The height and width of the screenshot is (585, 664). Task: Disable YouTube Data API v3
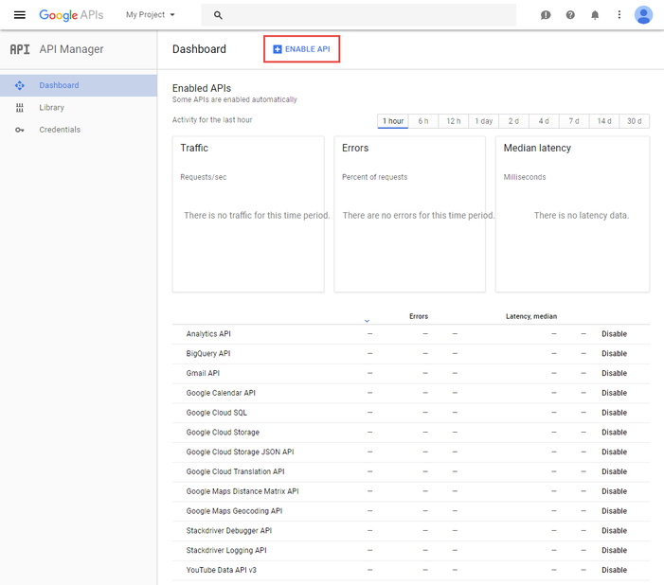[614, 570]
